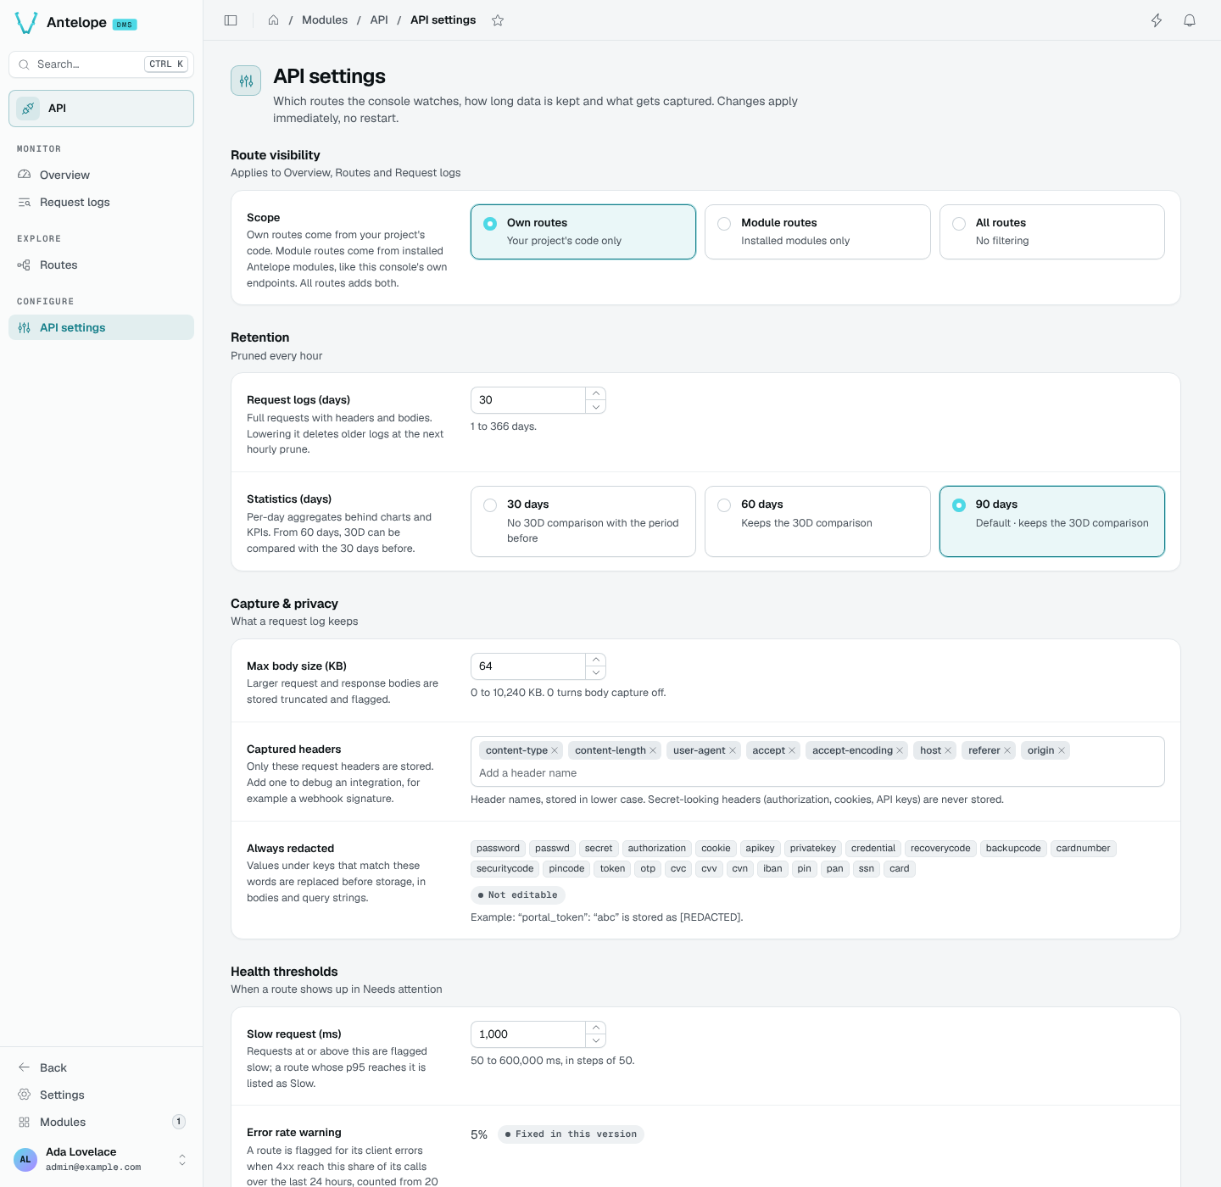Screen dimensions: 1221x1187
Task: Open API settings in the sidebar
Action: pyautogui.click(x=101, y=327)
